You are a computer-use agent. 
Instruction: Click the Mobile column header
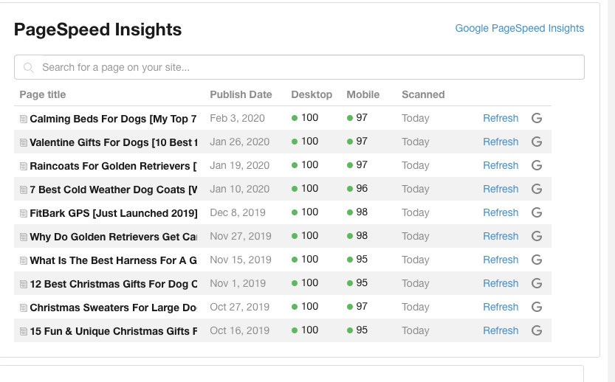click(363, 94)
